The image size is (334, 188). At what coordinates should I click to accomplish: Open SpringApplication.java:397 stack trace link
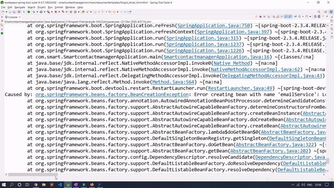click(233, 32)
